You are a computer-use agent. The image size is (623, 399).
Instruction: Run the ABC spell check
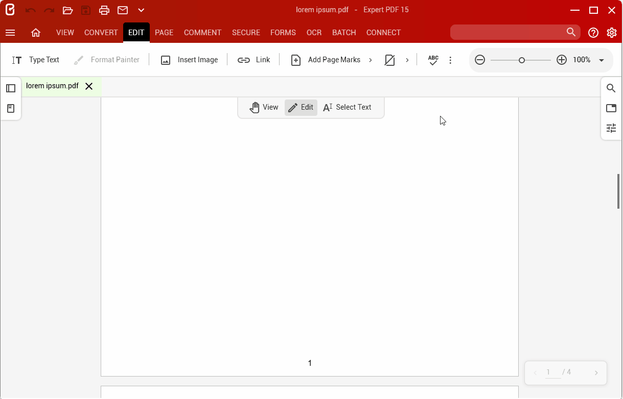point(433,60)
